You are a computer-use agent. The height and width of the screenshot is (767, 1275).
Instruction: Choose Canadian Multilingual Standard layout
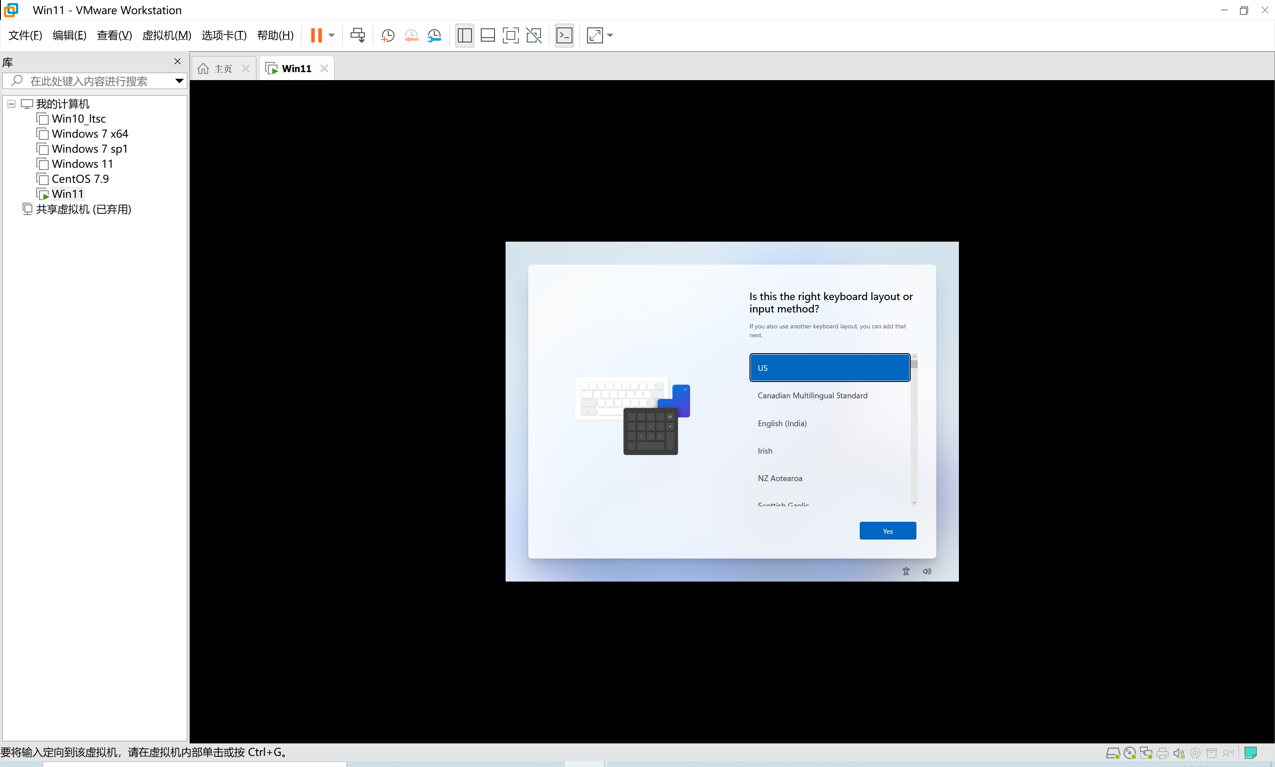[830, 395]
